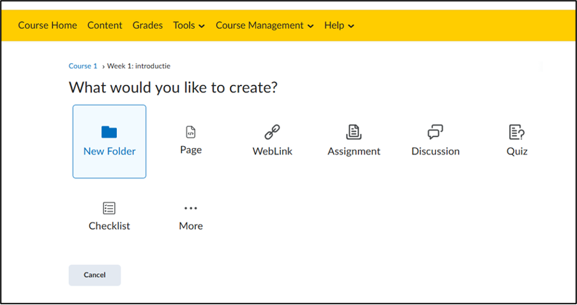Screen dimensions: 577x305
Task: Expand the Course Management dropdown
Action: [265, 26]
